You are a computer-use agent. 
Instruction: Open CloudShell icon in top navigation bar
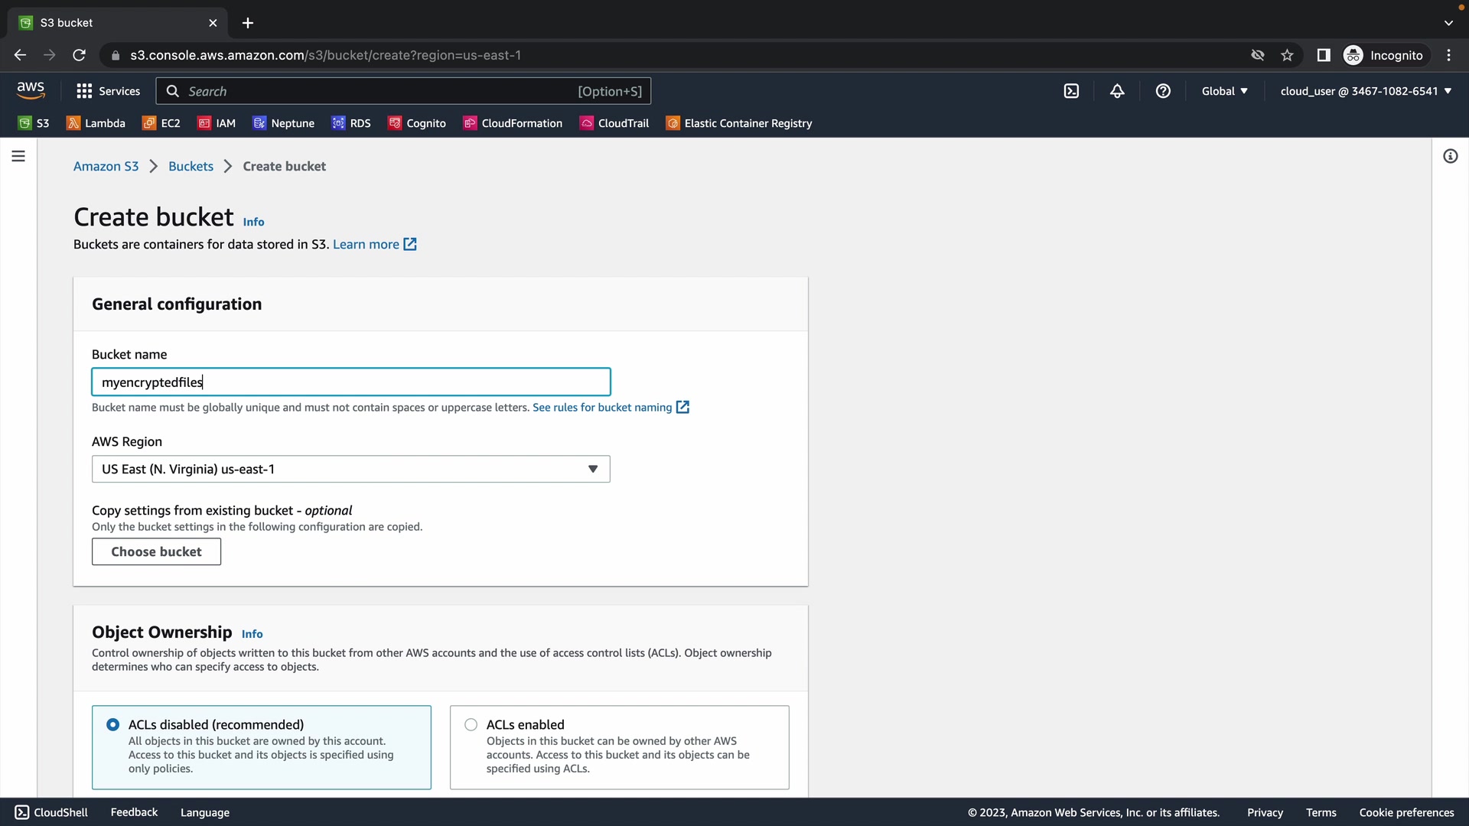tap(1071, 91)
